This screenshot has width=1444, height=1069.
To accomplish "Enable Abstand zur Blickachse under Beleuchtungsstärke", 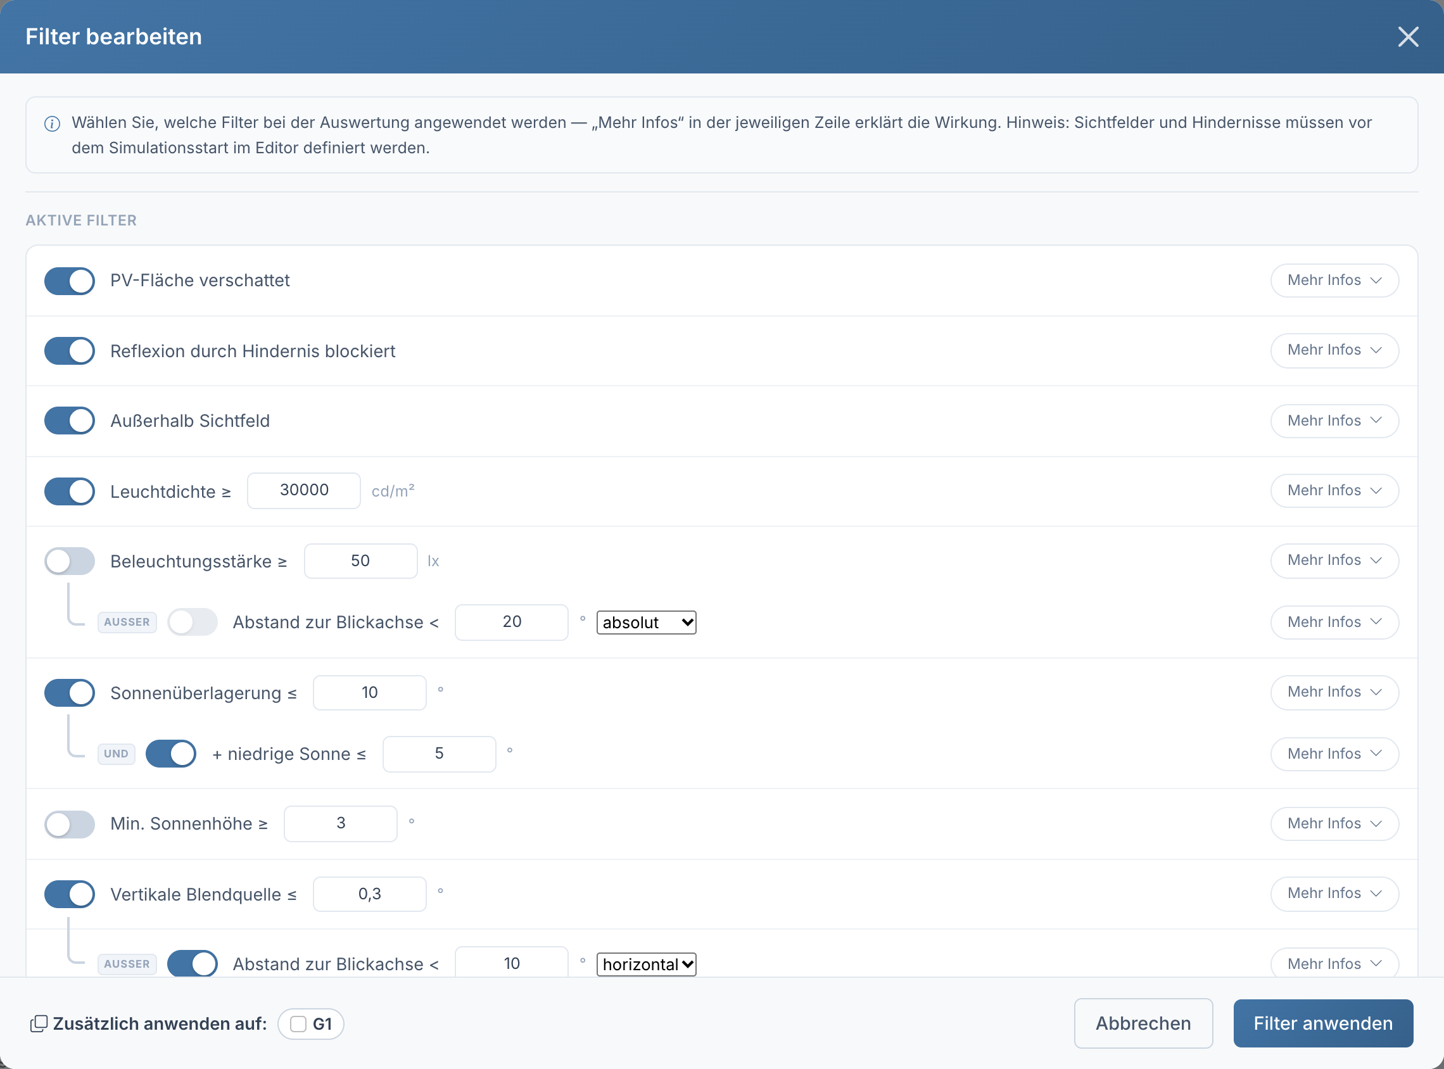I will 192,623.
